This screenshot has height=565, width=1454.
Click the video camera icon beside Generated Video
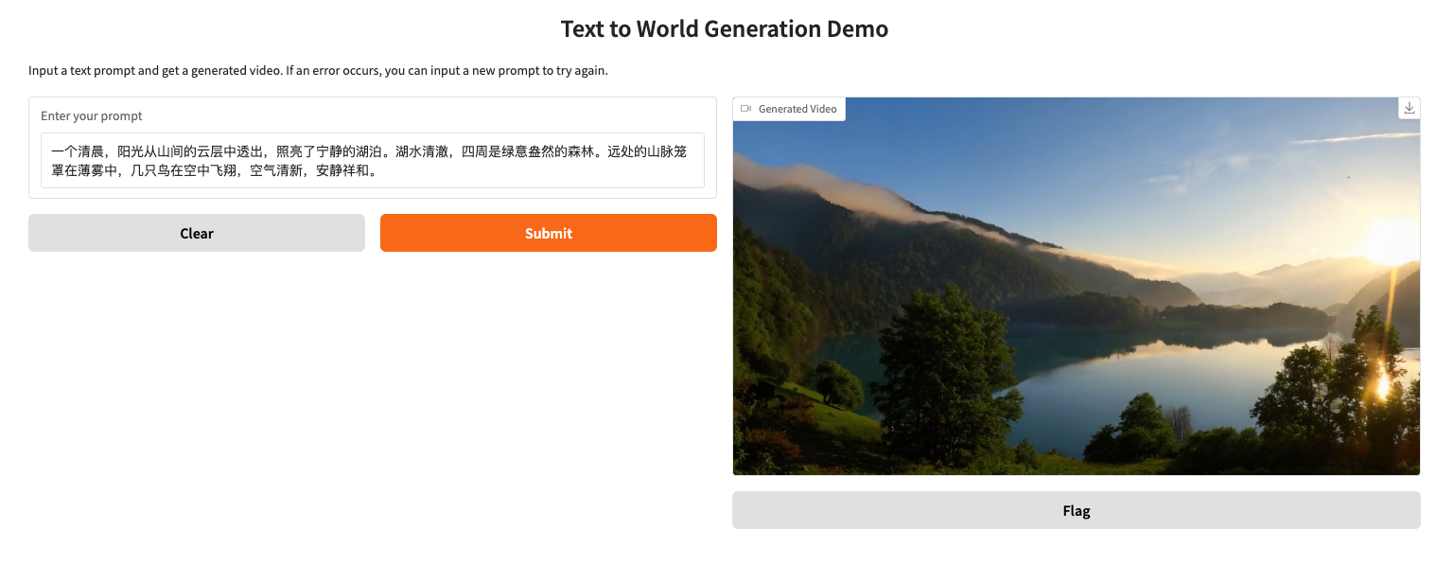click(x=745, y=109)
